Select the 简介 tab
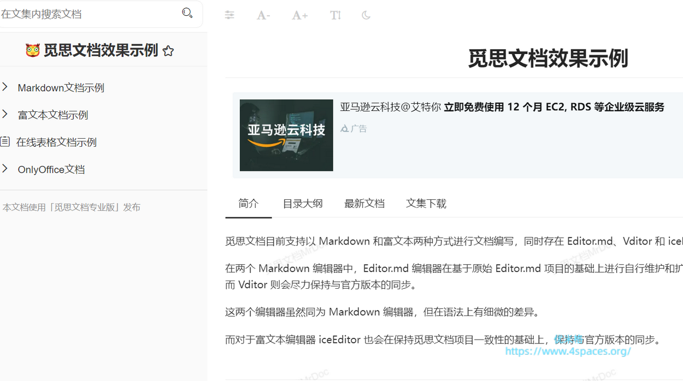This screenshot has width=683, height=381. [249, 204]
